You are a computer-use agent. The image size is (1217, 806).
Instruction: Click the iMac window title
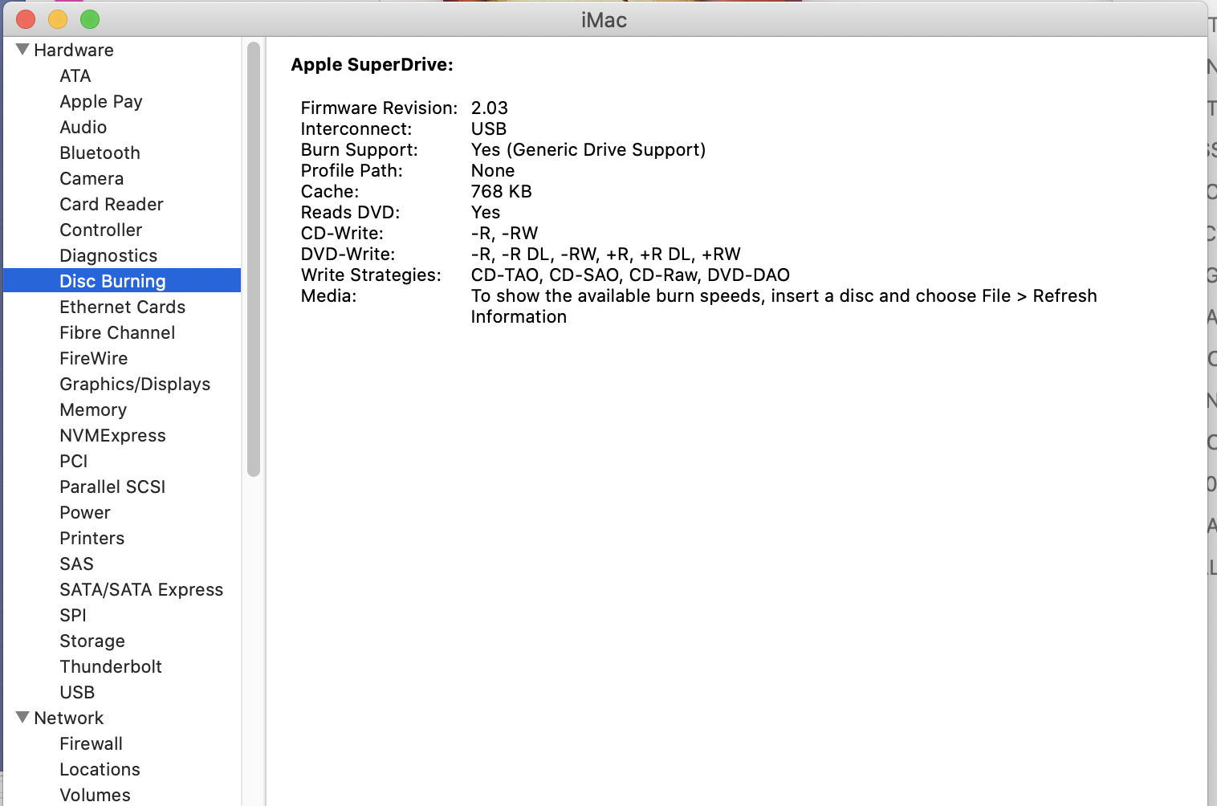pyautogui.click(x=604, y=19)
